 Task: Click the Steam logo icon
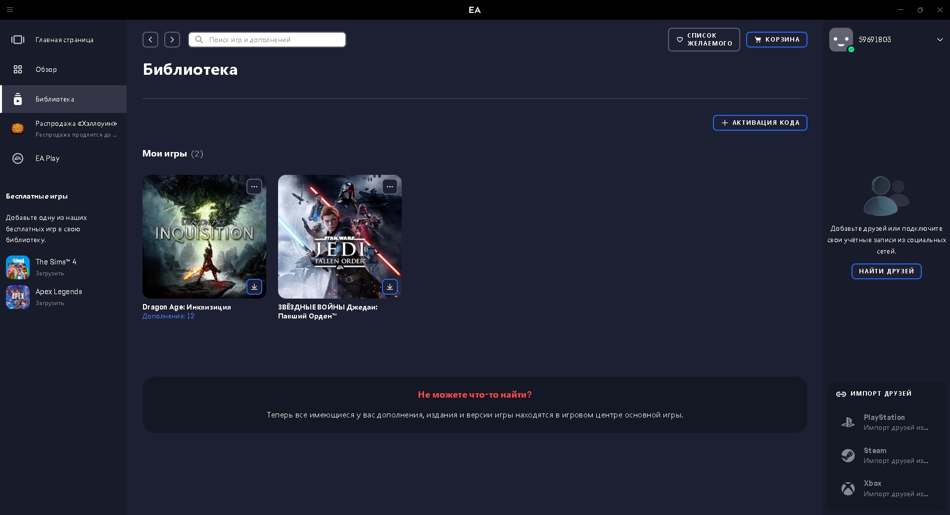(x=848, y=456)
